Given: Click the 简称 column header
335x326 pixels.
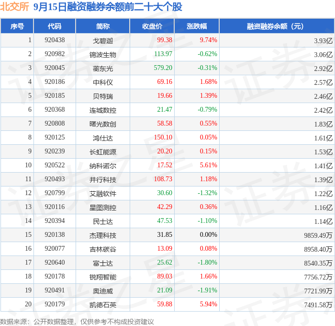Looking at the screenshot, I should click(x=103, y=26).
